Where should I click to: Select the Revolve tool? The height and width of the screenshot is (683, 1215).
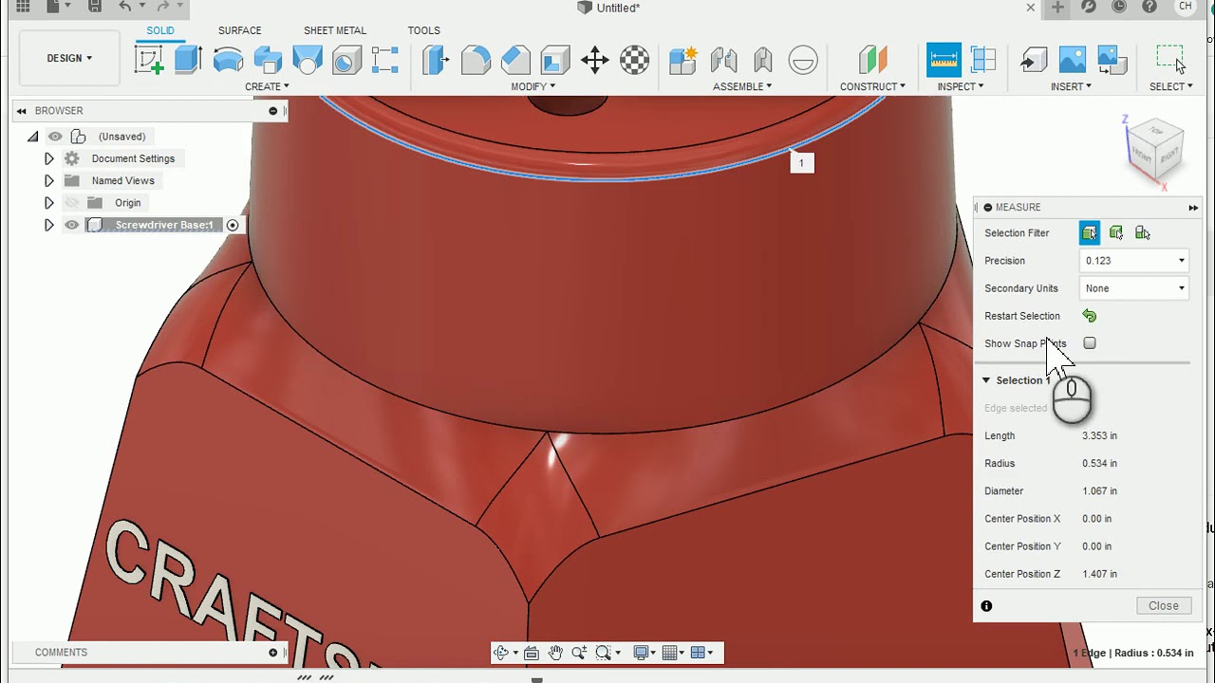(228, 61)
